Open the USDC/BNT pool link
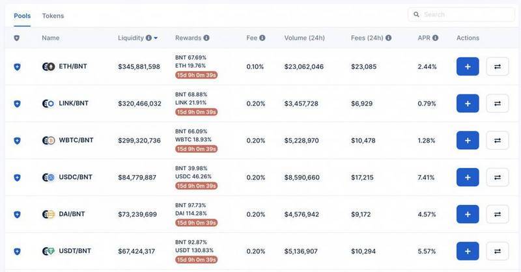This screenshot has width=521, height=272. click(76, 177)
